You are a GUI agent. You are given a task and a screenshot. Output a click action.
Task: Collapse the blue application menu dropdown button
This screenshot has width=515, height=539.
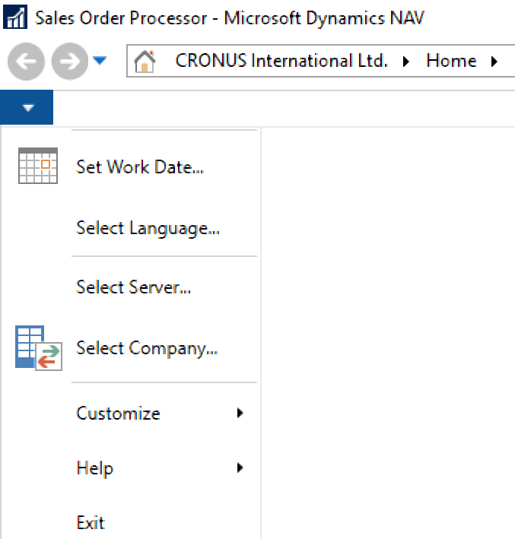click(27, 107)
